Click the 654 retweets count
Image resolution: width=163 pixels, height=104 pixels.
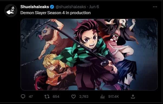pos(56,97)
